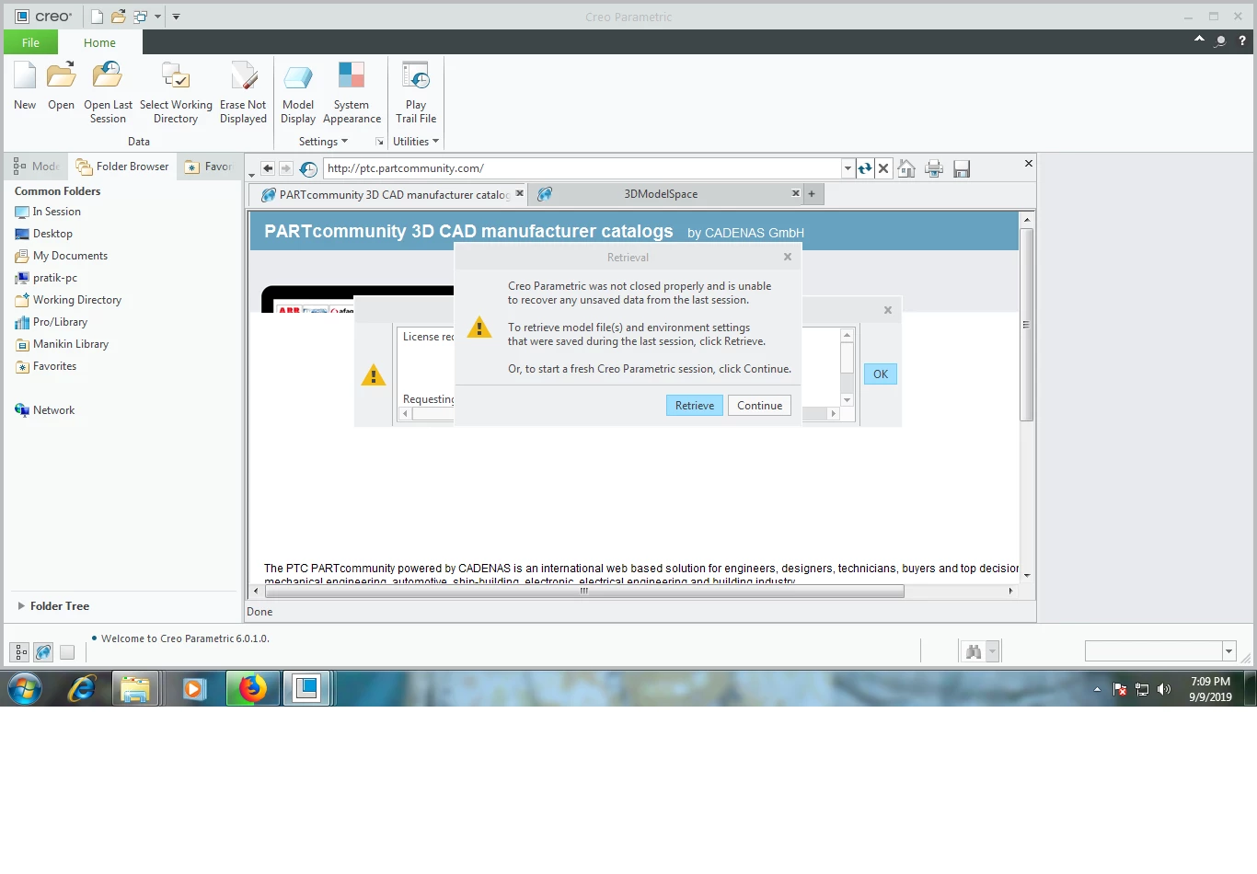The height and width of the screenshot is (874, 1257).
Task: Click the Open folder ribbon icon
Action: [61, 86]
